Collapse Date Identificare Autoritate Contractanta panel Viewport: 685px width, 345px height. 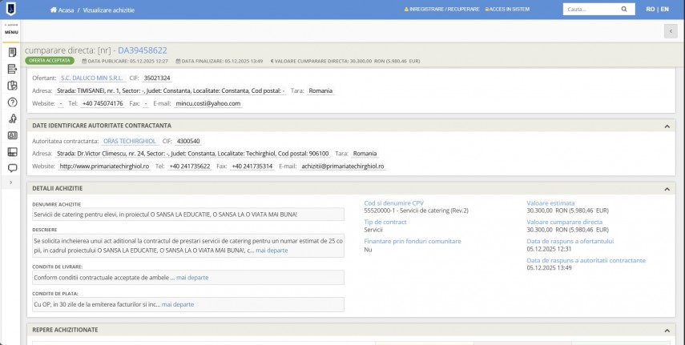pos(667,126)
